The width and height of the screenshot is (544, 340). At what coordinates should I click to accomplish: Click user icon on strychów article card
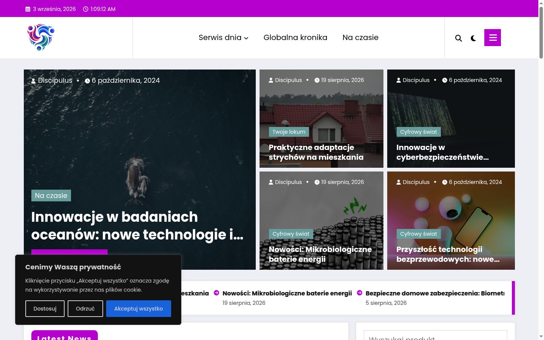[x=271, y=80]
